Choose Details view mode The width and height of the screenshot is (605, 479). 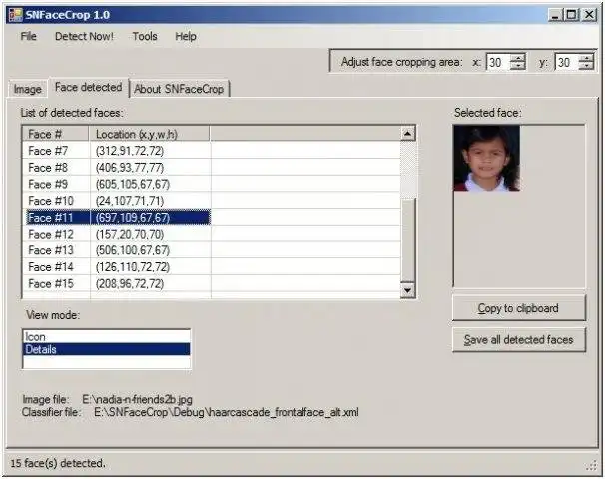[107, 349]
